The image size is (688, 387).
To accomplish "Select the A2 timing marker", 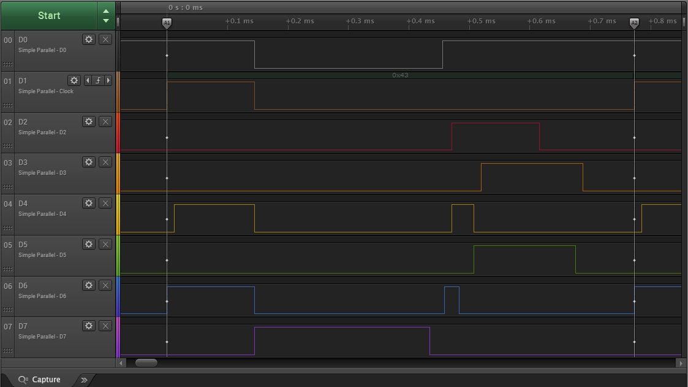I will pos(634,23).
